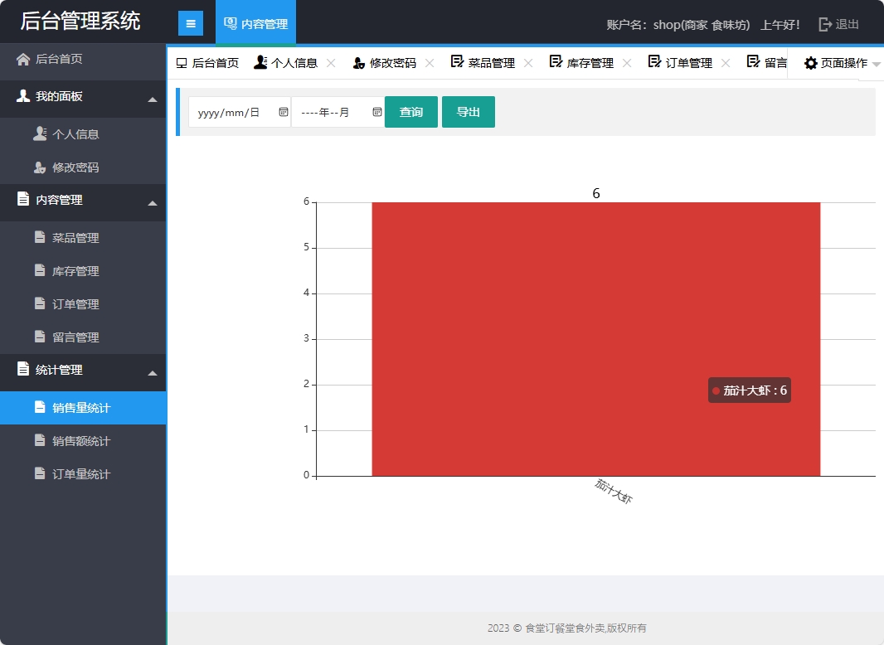The image size is (884, 645).
Task: Click the logout icon beside 退出
Action: [x=825, y=24]
